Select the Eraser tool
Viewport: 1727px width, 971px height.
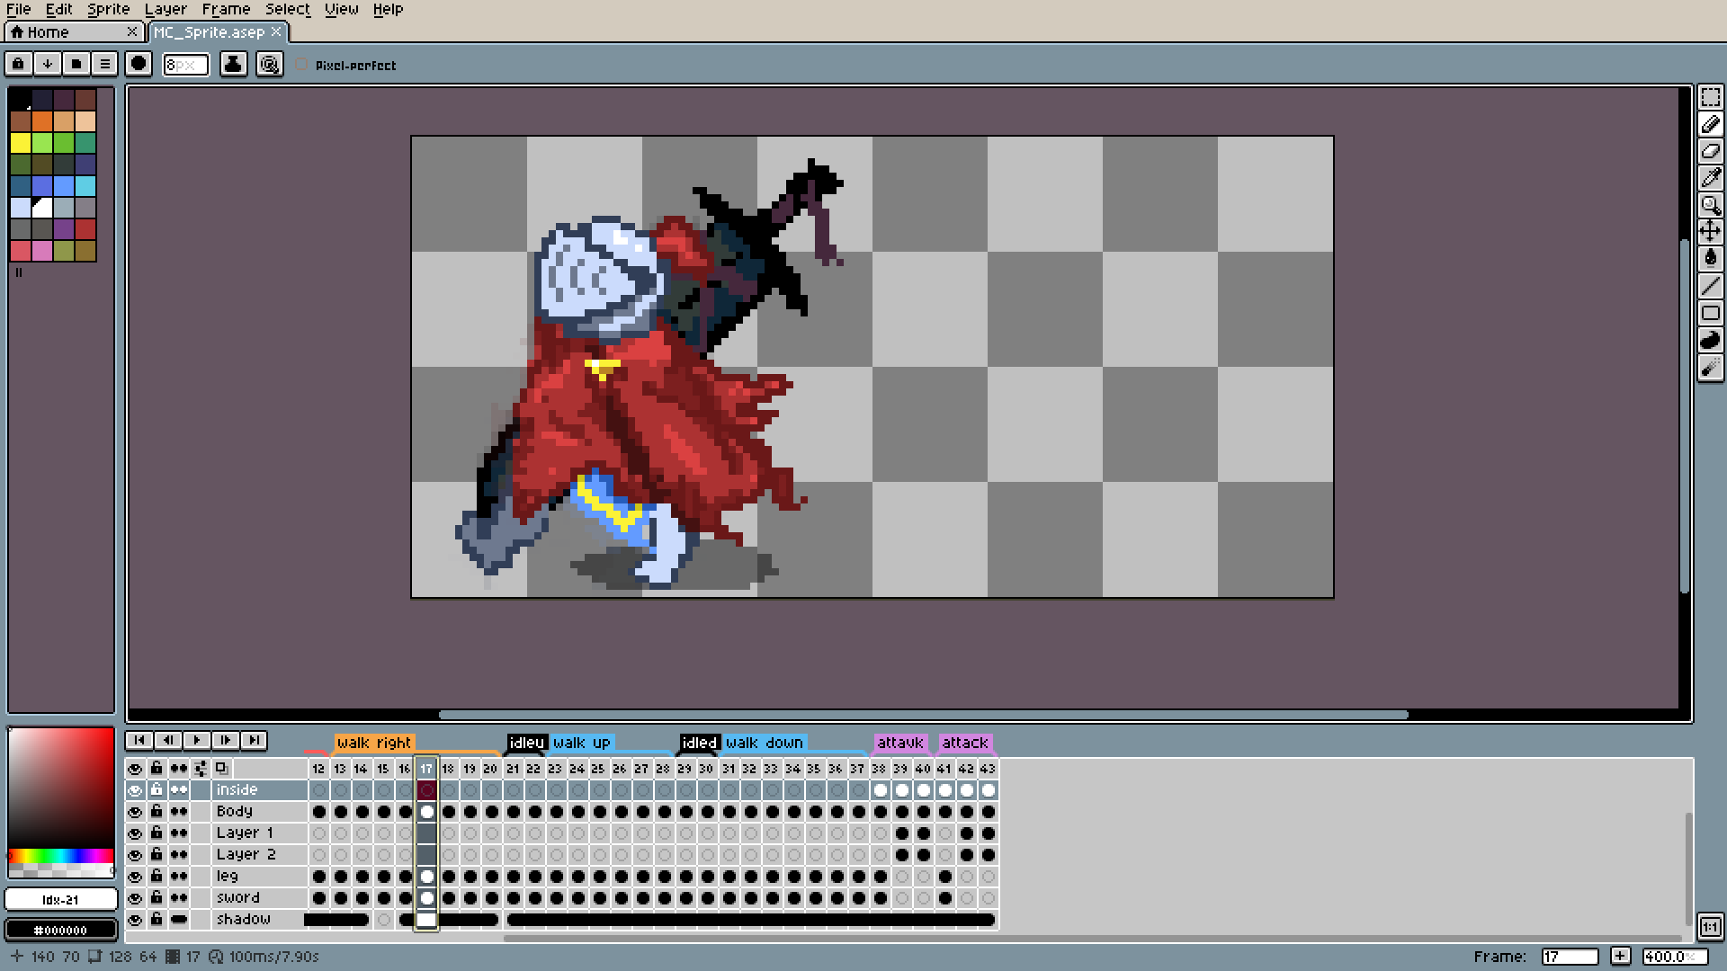click(x=1710, y=151)
